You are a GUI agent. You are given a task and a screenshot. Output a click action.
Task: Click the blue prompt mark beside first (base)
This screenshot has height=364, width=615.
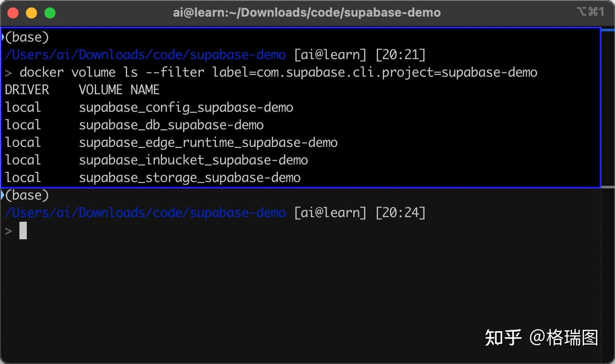[3, 37]
